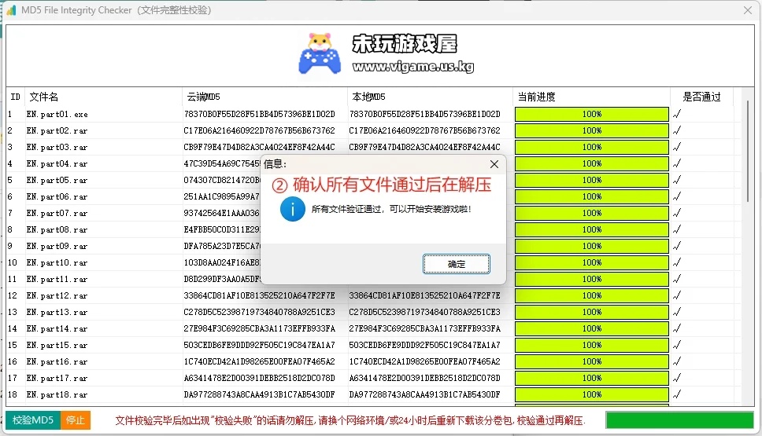Click checkmark for EN.part01.exe row
This screenshot has height=436, width=762.
pyautogui.click(x=677, y=114)
